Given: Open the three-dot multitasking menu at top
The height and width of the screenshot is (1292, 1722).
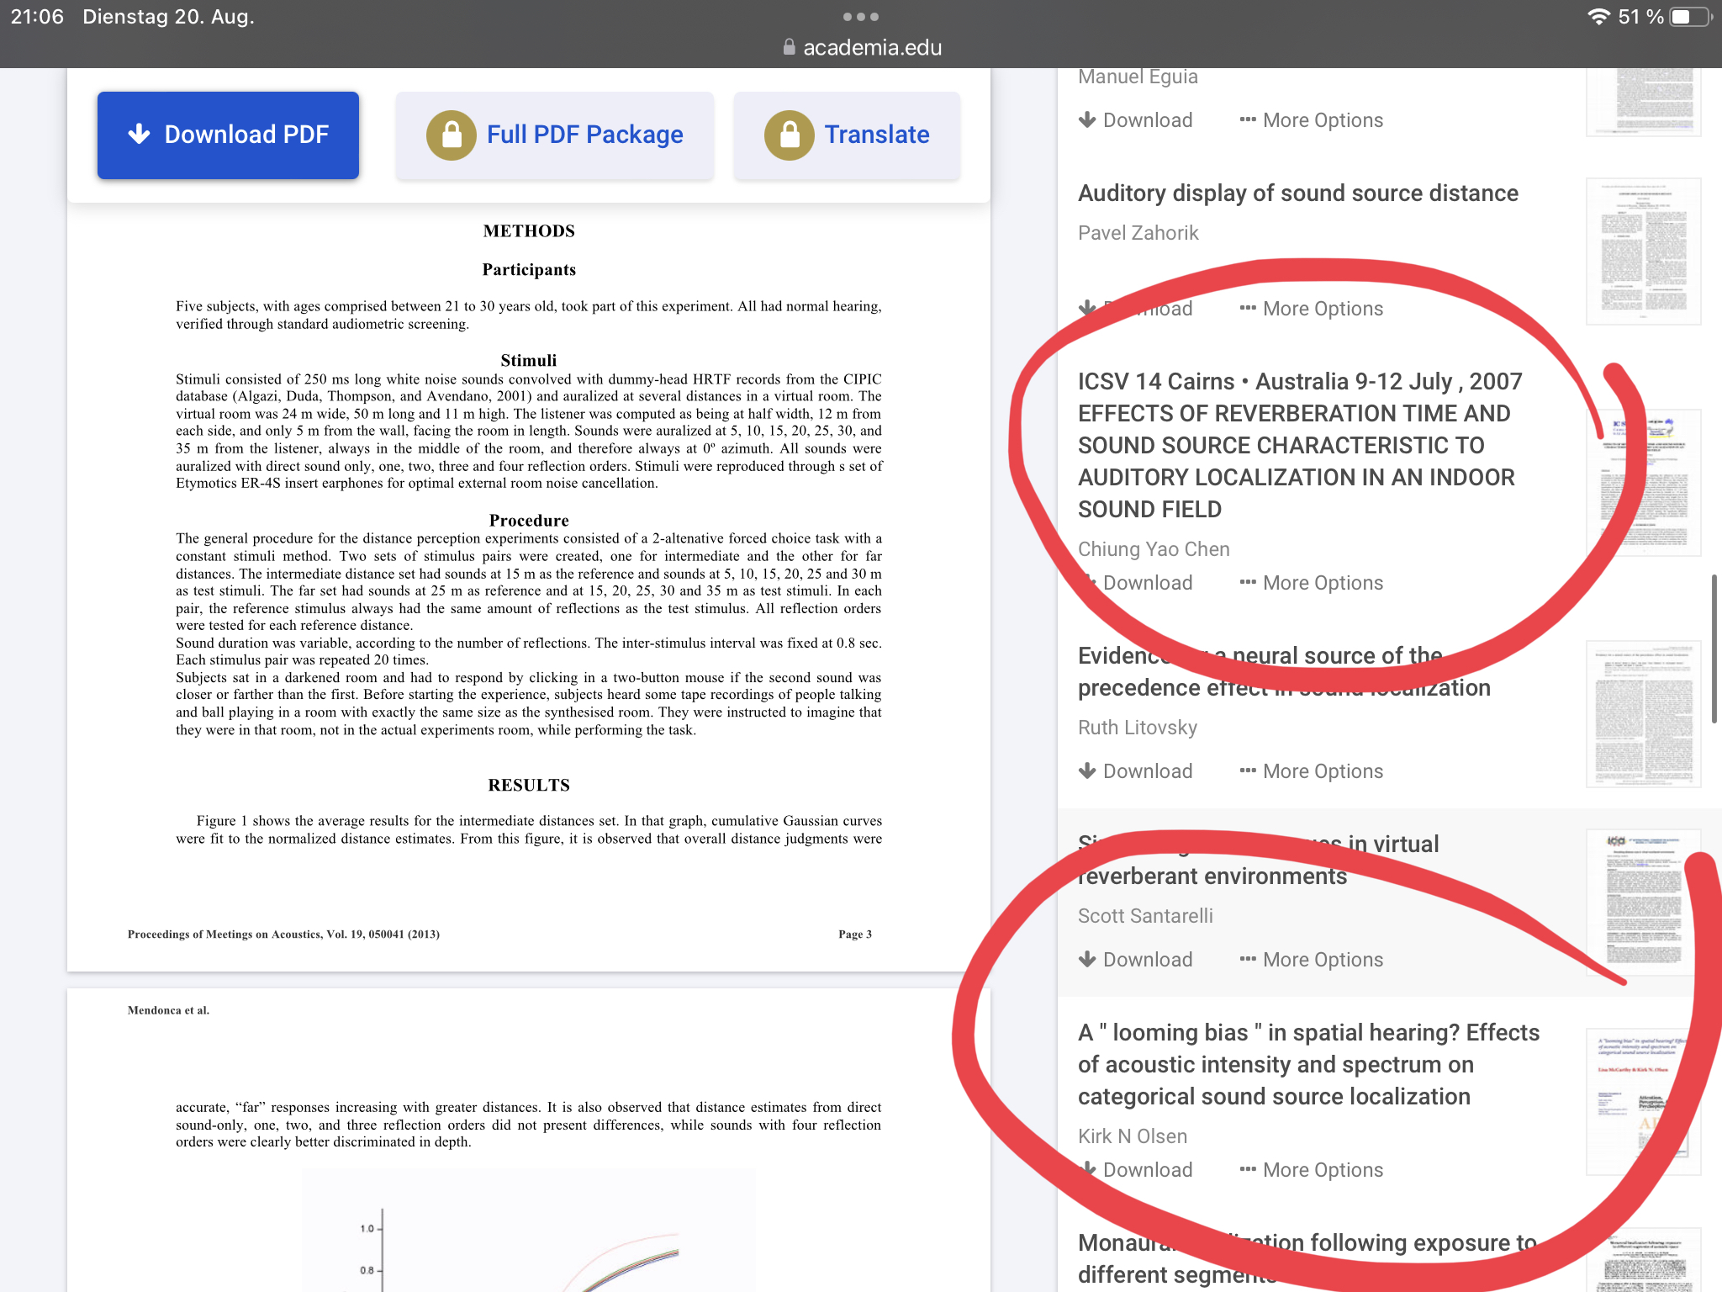Looking at the screenshot, I should click(861, 17).
